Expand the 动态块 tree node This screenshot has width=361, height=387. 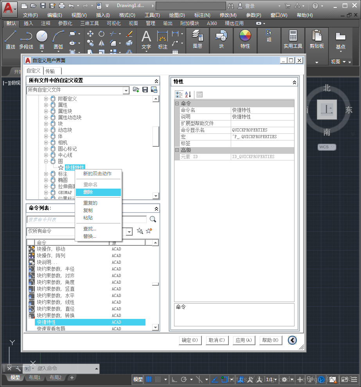pos(46,130)
